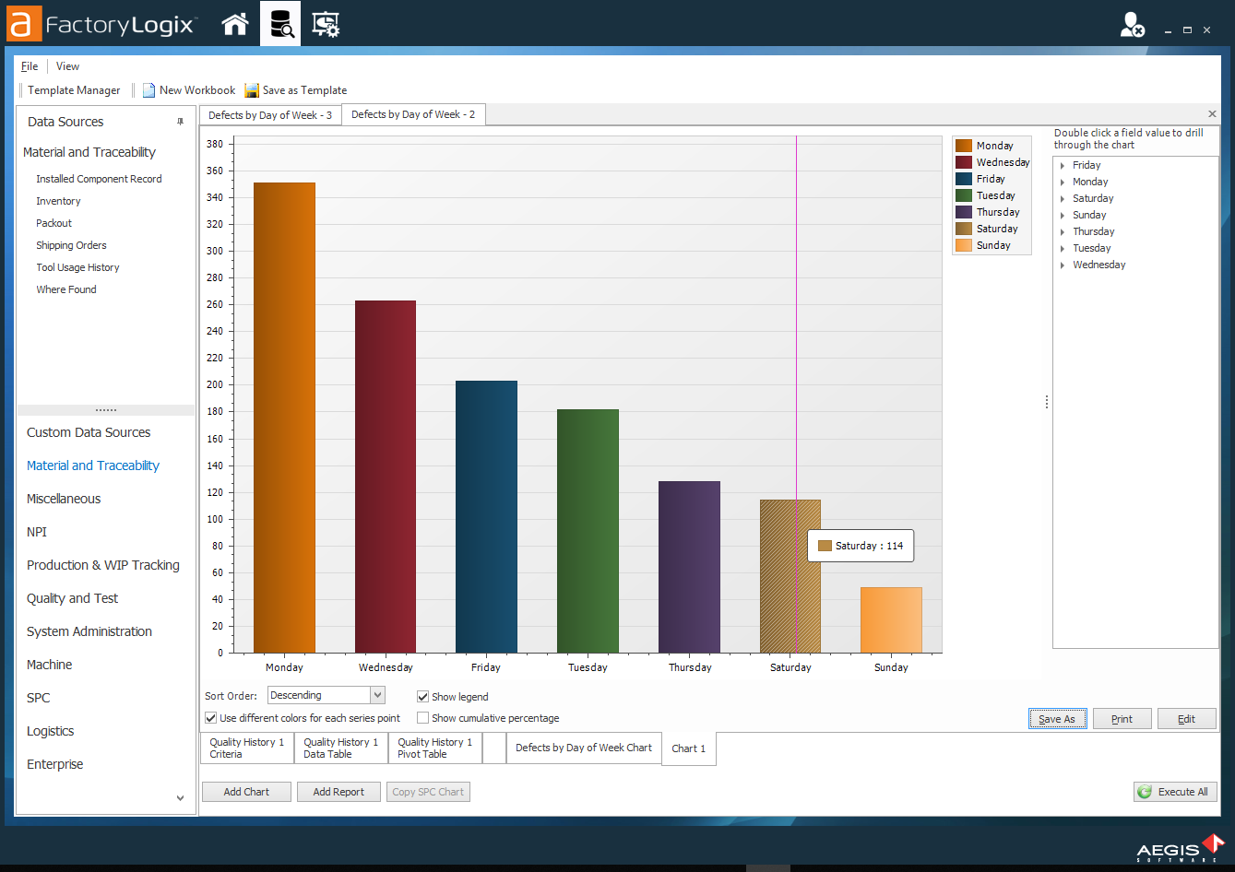The image size is (1235, 872).
Task: Click the New Workbook document icon
Action: [148, 90]
